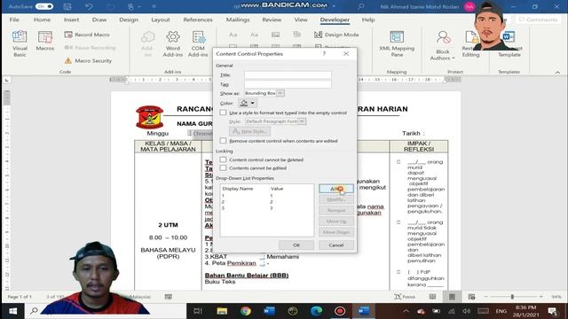
Task: Open the Style dropdown in dialog
Action: coord(302,121)
